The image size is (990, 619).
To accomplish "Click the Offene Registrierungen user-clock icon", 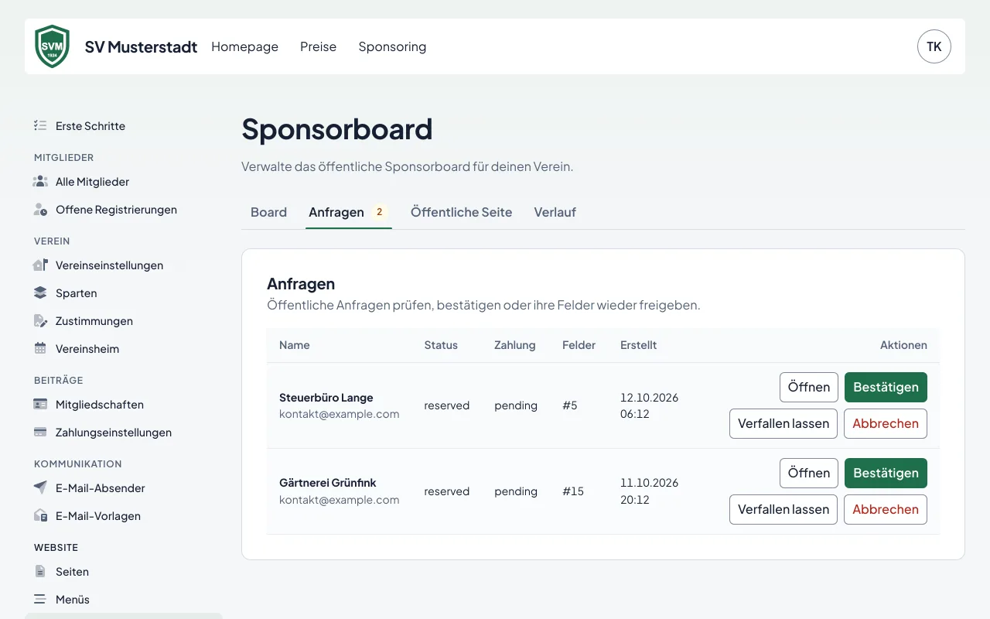I will 40,209.
